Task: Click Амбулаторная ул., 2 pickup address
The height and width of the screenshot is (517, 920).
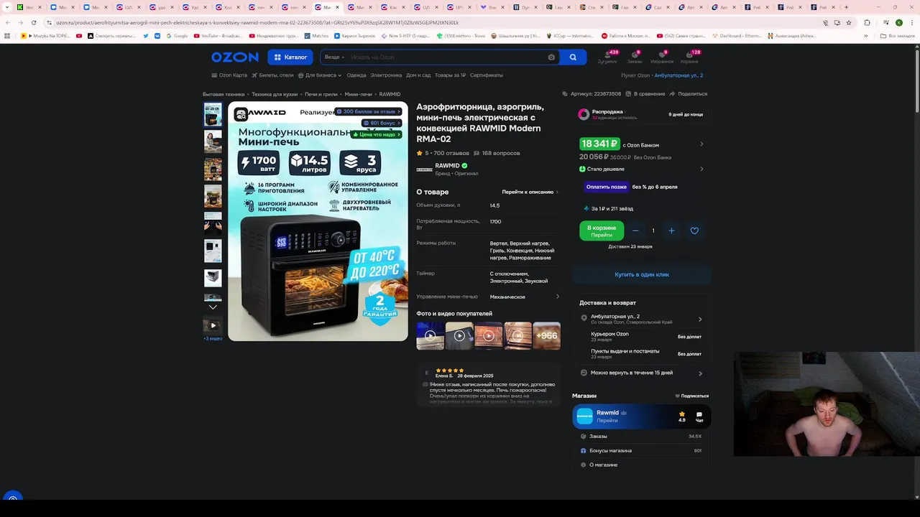Action: (x=678, y=75)
